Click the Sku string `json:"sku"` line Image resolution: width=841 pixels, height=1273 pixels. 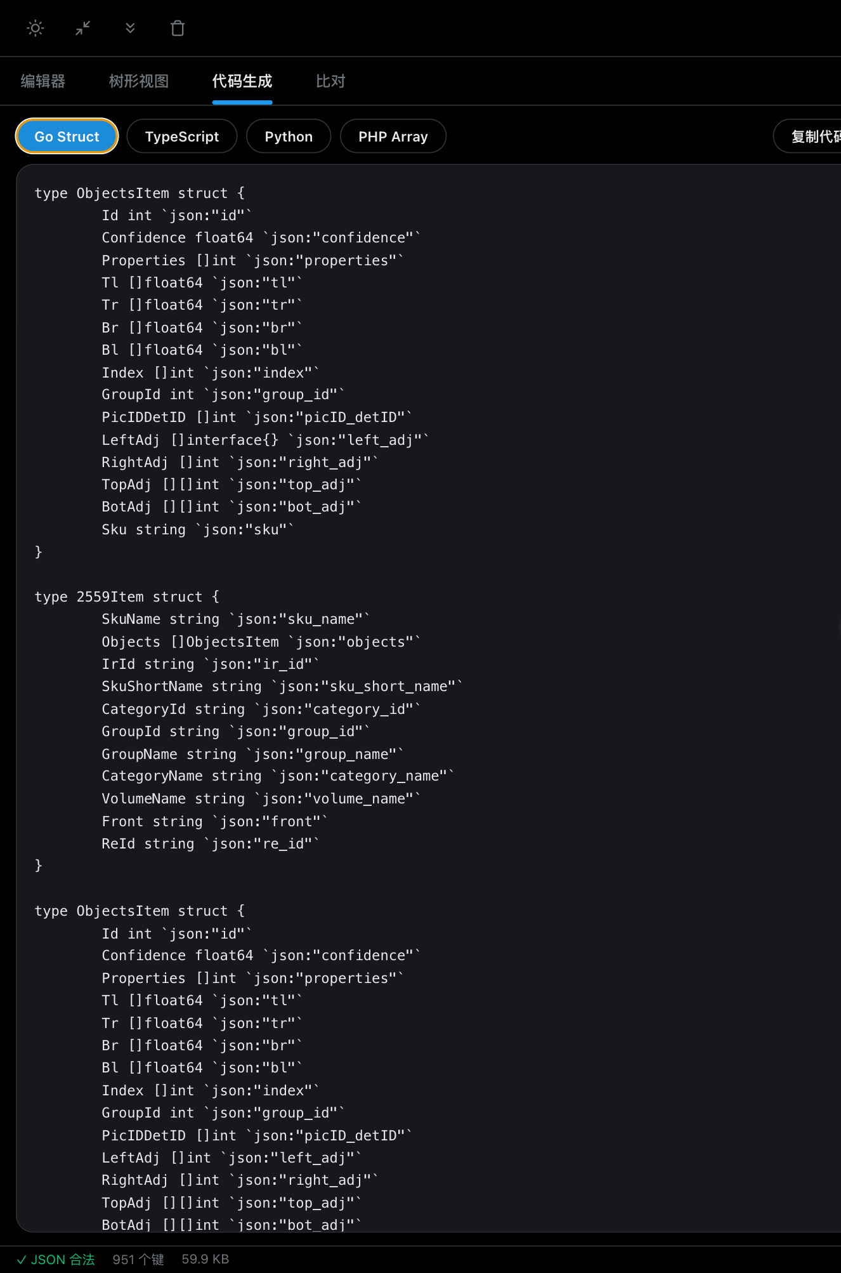point(197,529)
